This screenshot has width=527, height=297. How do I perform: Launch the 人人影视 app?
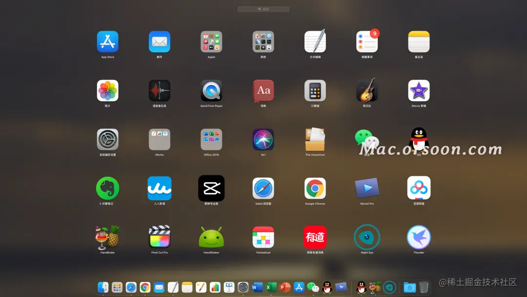[159, 189]
